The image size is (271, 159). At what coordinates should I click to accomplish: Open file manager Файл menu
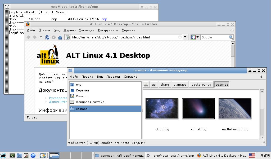tap(74, 77)
